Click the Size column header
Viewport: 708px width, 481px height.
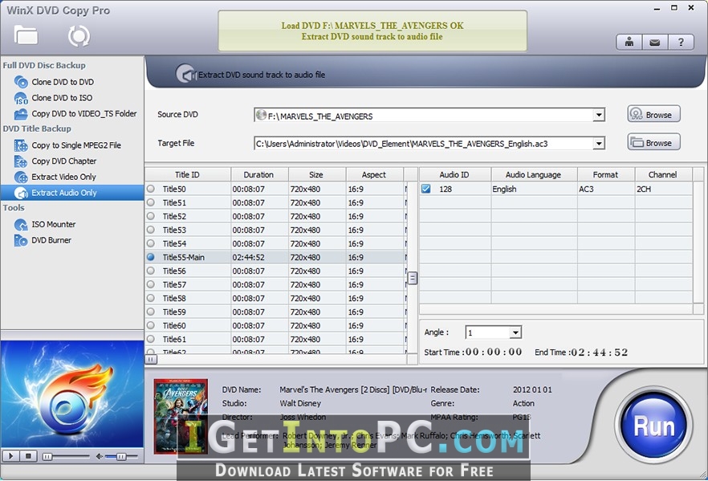tap(316, 174)
